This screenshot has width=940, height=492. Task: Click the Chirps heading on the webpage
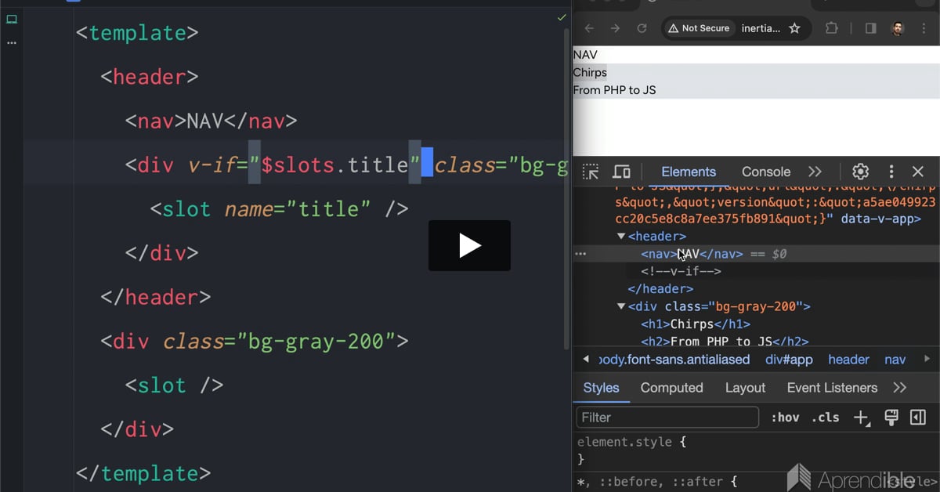[590, 72]
